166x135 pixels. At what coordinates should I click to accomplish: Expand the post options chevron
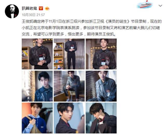click(160, 6)
